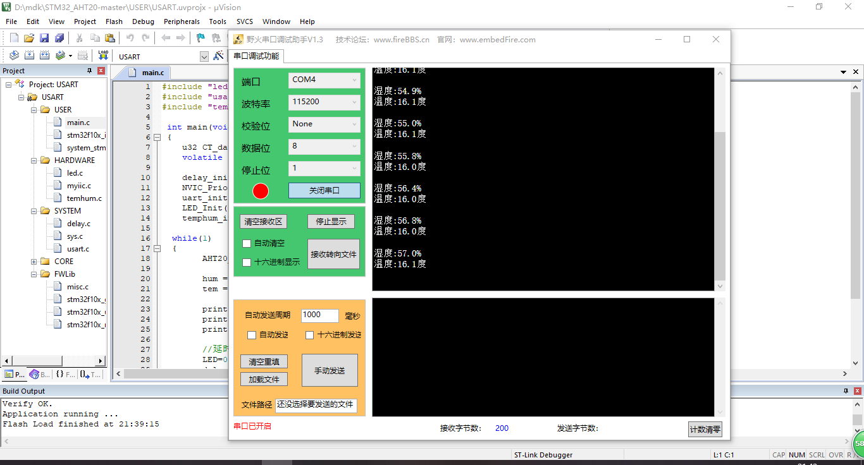
Task: Save the current file with floppy icon
Action: (44, 38)
